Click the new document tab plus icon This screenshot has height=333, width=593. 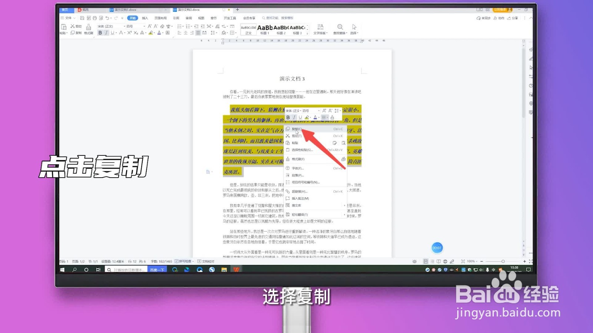click(238, 10)
